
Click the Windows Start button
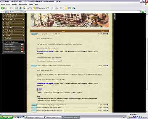tap(6, 118)
